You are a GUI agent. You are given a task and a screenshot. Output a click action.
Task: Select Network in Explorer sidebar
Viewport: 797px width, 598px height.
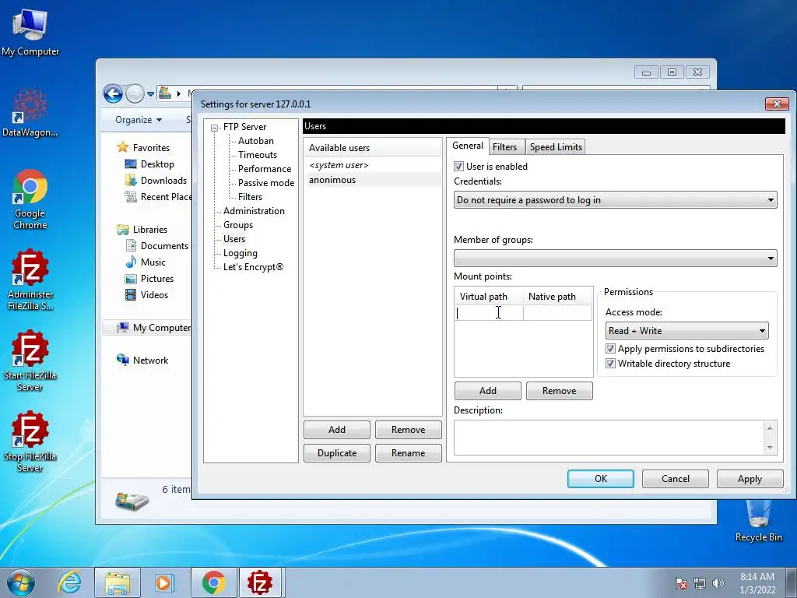tap(142, 360)
